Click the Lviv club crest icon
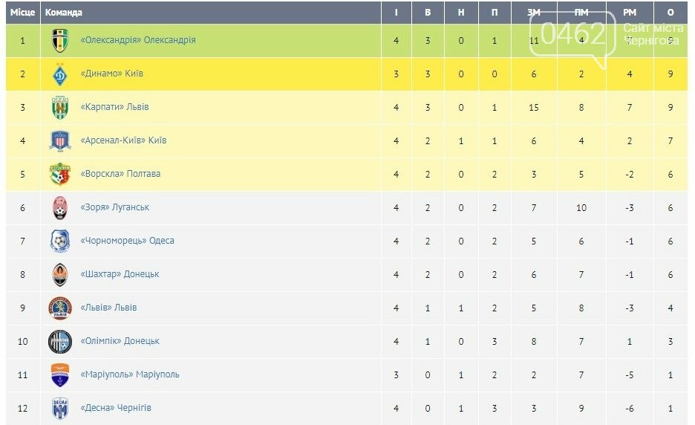This screenshot has width=695, height=425. pos(60,308)
